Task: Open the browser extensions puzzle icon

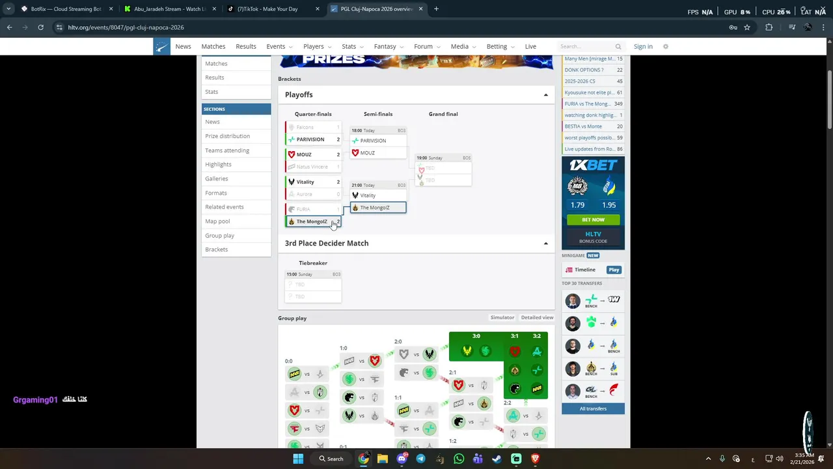Action: pyautogui.click(x=769, y=27)
